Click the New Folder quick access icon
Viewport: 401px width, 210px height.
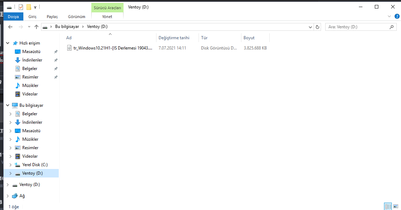click(29, 7)
